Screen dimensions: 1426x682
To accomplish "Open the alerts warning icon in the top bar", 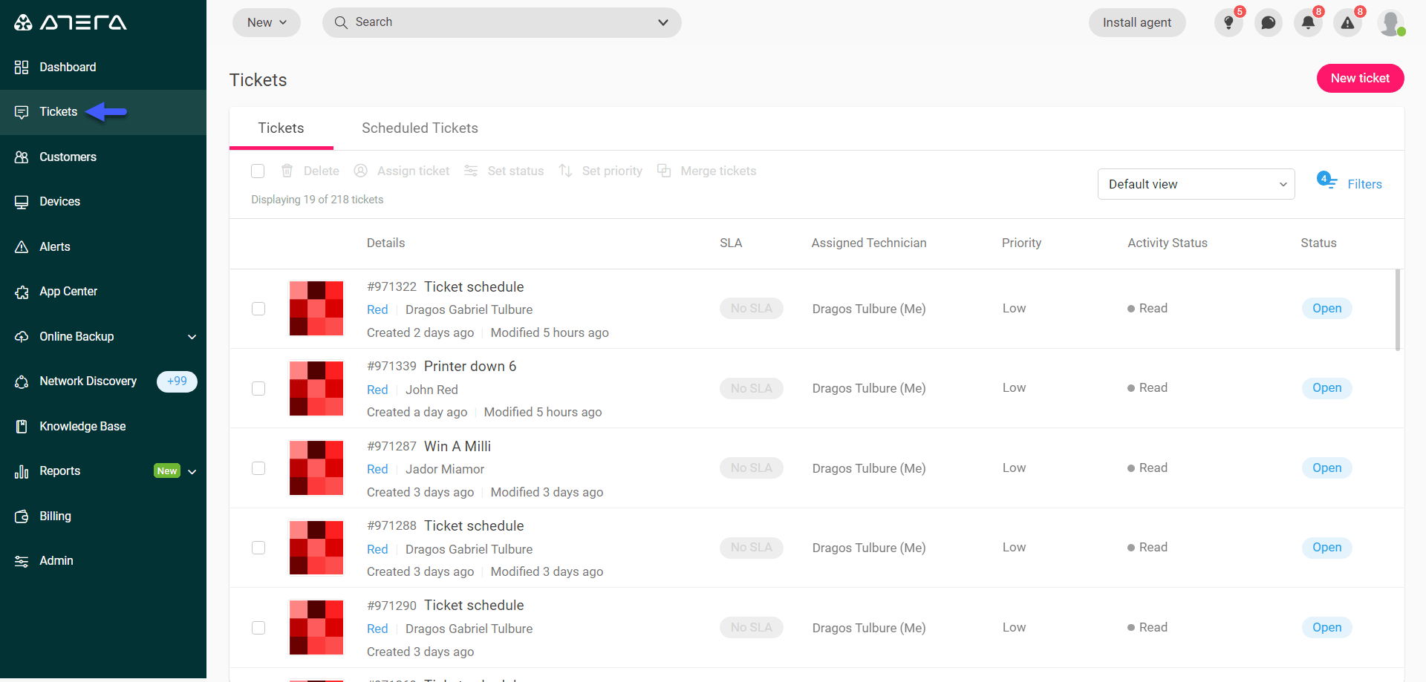I will [x=1348, y=22].
